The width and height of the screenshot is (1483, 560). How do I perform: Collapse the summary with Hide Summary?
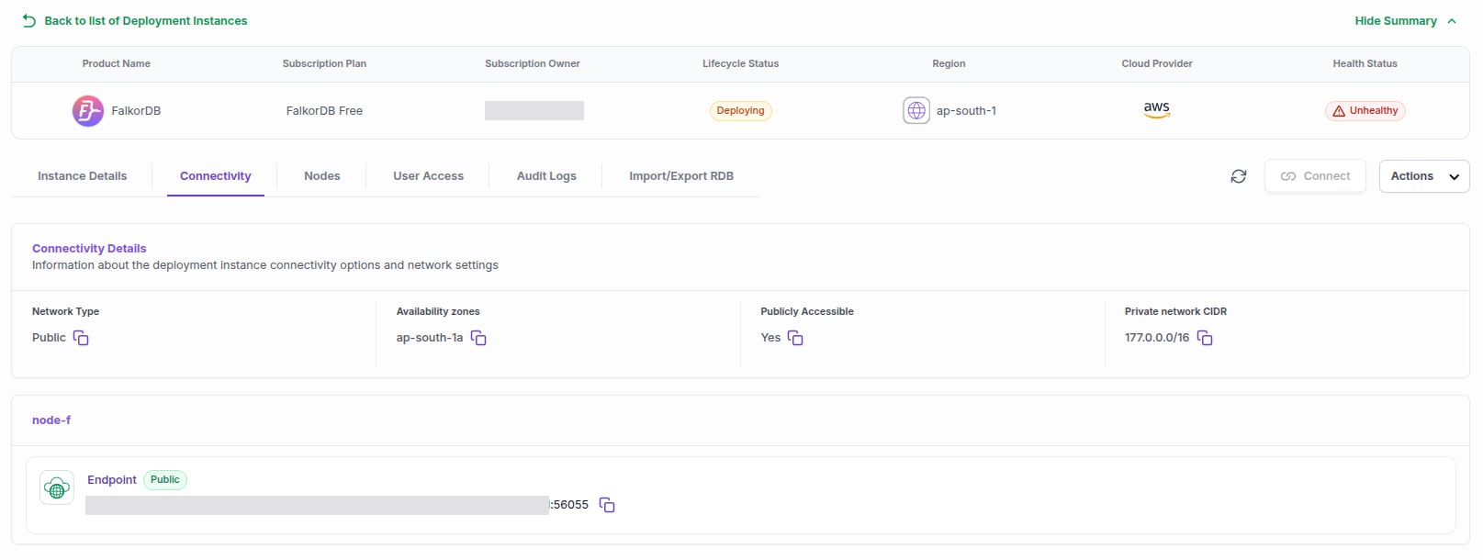click(x=1406, y=21)
